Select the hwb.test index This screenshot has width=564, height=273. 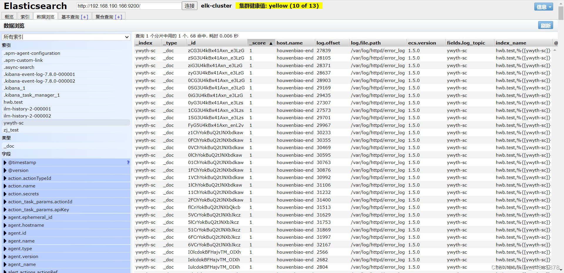[x=66, y=102]
